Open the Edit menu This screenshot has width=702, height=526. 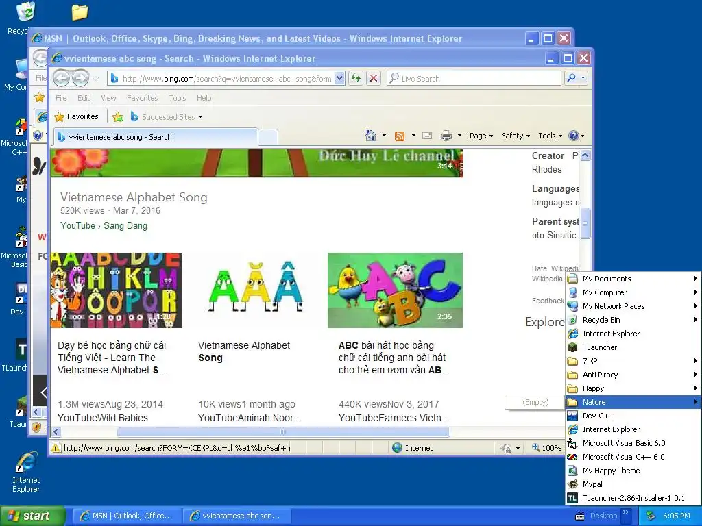[83, 98]
